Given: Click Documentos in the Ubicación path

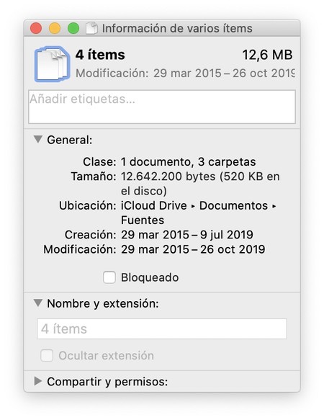Looking at the screenshot, I should (233, 206).
